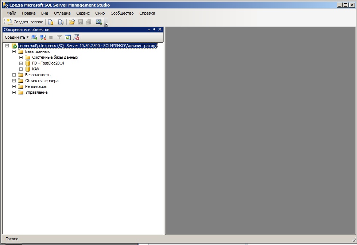The width and height of the screenshot is (357, 245).
Task: Click the Создать запрос (New Query) button
Action: click(x=25, y=22)
